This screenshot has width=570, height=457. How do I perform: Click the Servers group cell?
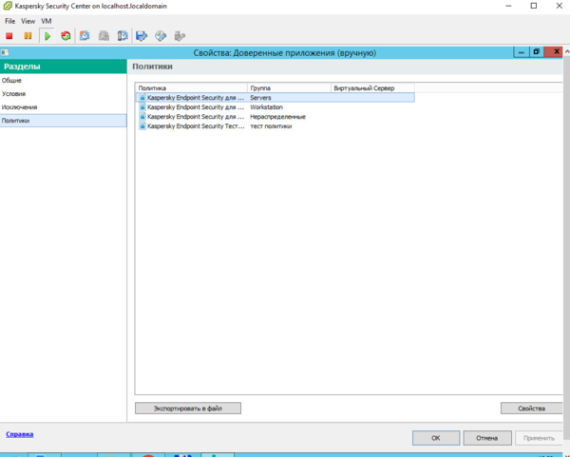tap(260, 98)
